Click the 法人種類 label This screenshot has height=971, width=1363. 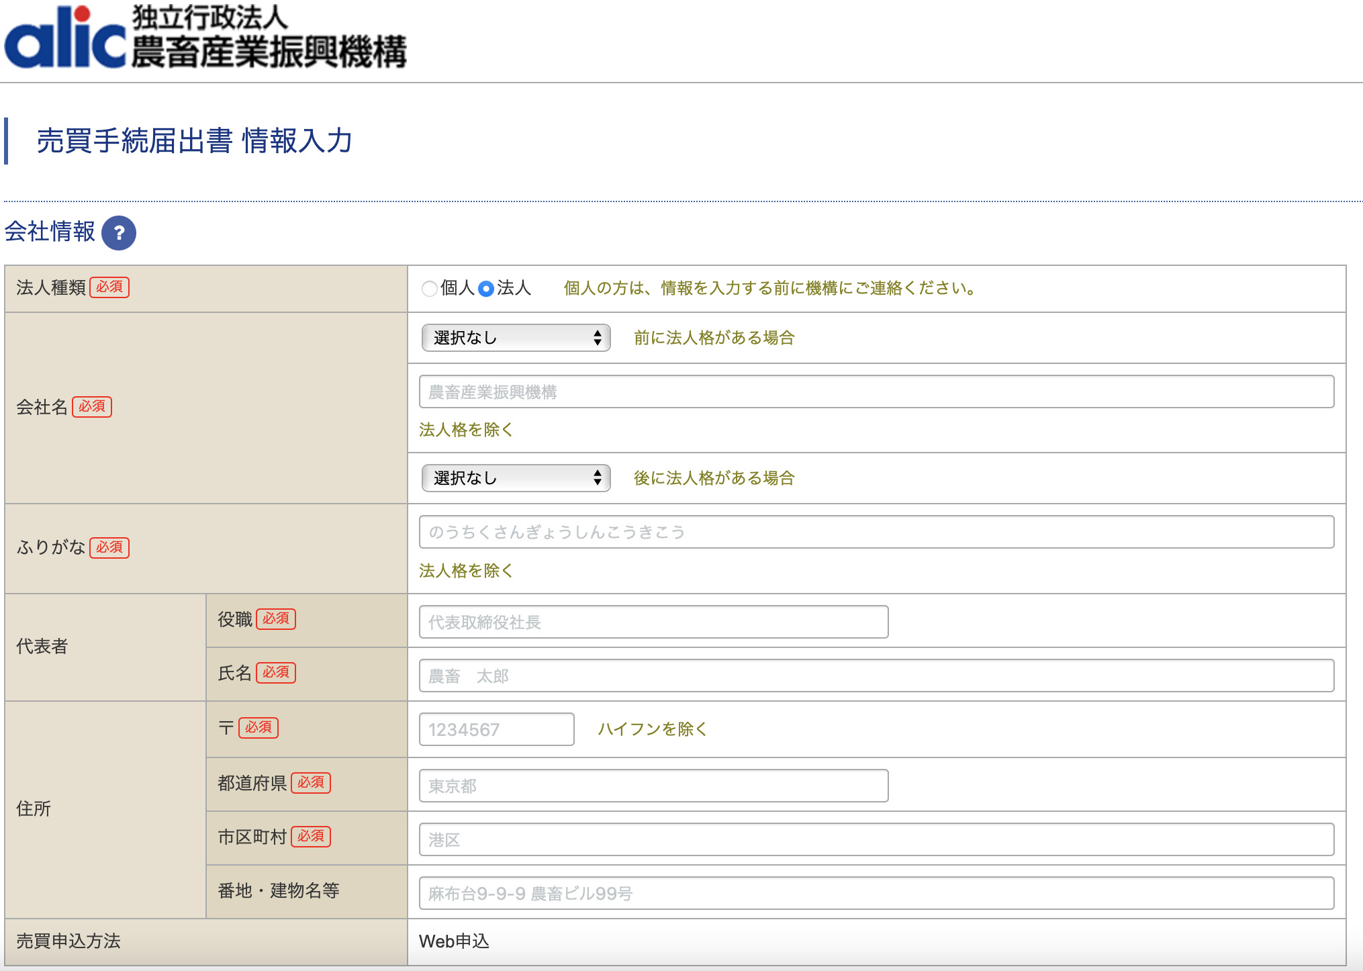(x=51, y=288)
